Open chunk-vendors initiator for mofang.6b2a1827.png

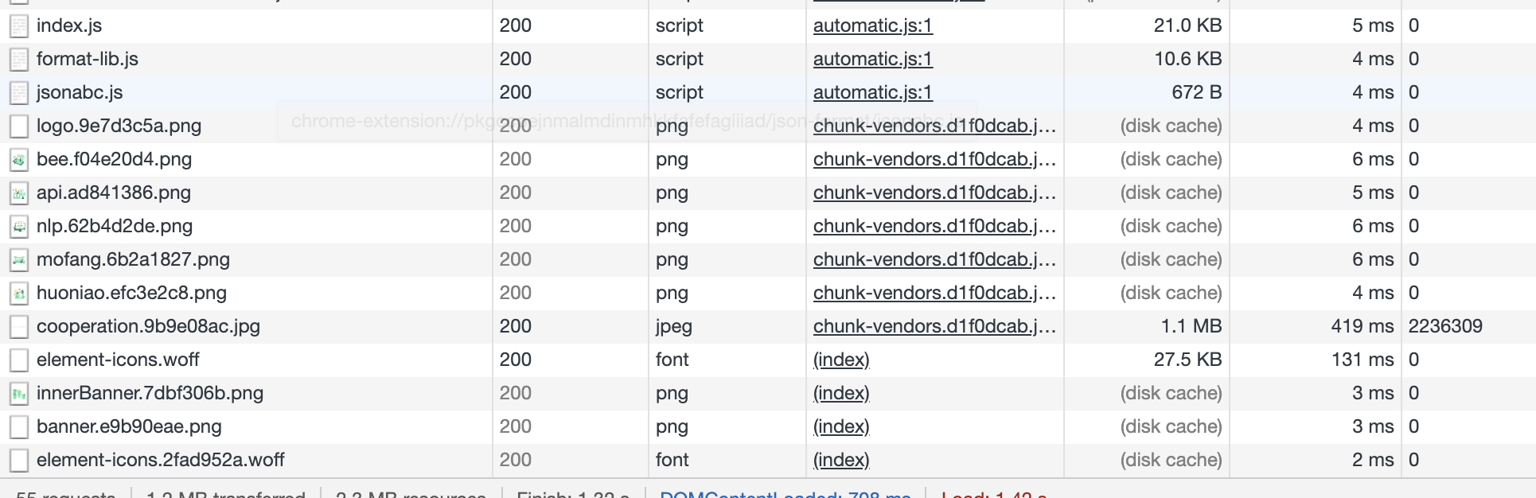pyautogui.click(x=934, y=259)
